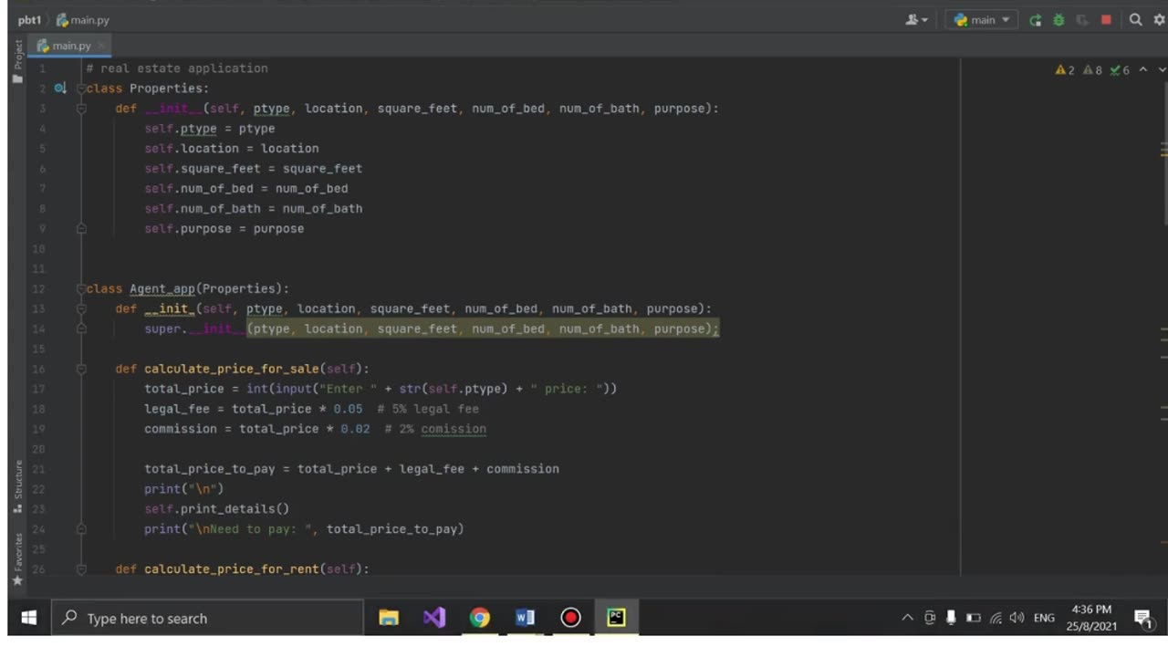Open the Code With Me user icon
The width and height of the screenshot is (1168, 657).
pyautogui.click(x=916, y=19)
